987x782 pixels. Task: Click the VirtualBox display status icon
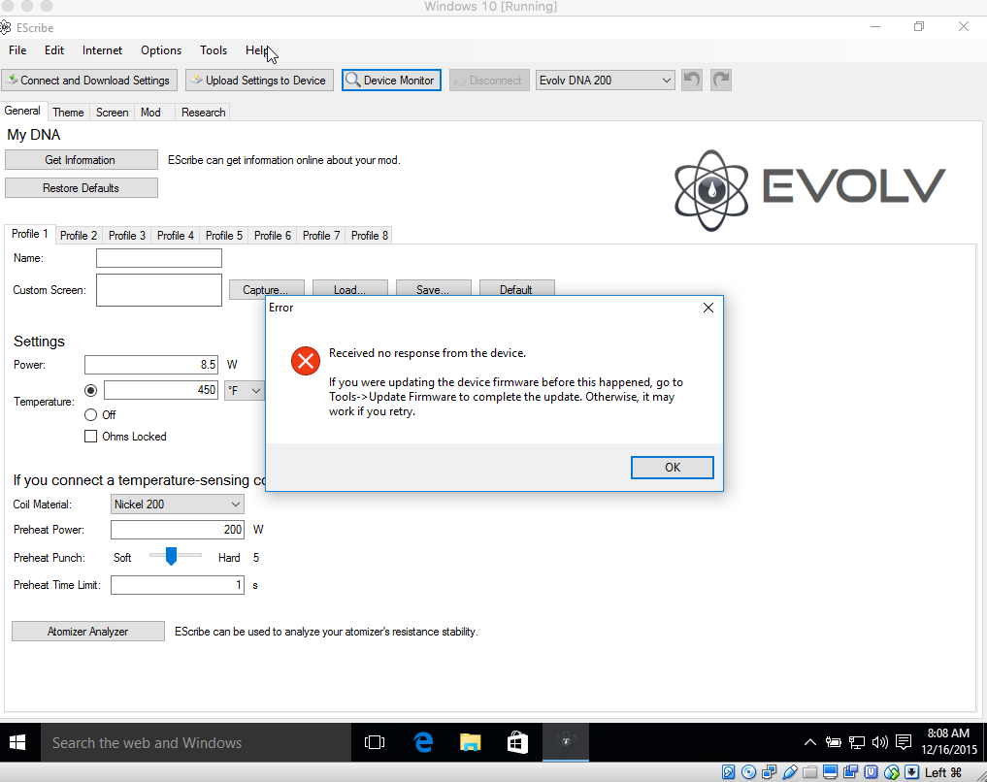(x=830, y=772)
